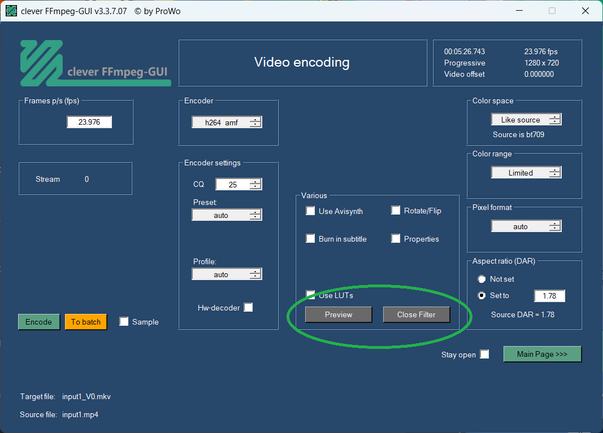This screenshot has height=433, width=603.
Task: Go to Main Page >>>
Action: point(542,354)
